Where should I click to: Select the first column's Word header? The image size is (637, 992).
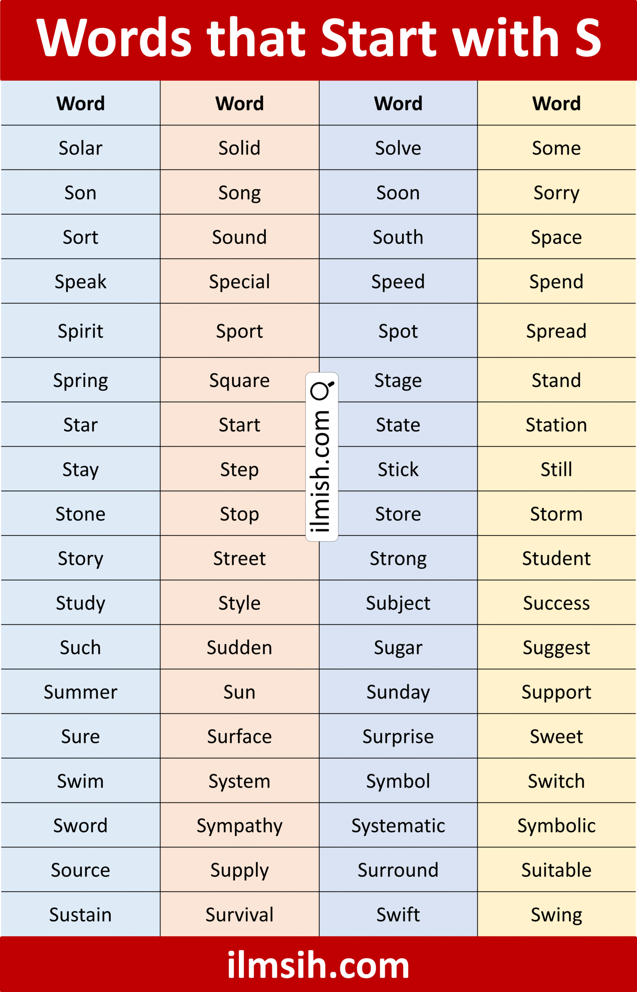coord(80,103)
